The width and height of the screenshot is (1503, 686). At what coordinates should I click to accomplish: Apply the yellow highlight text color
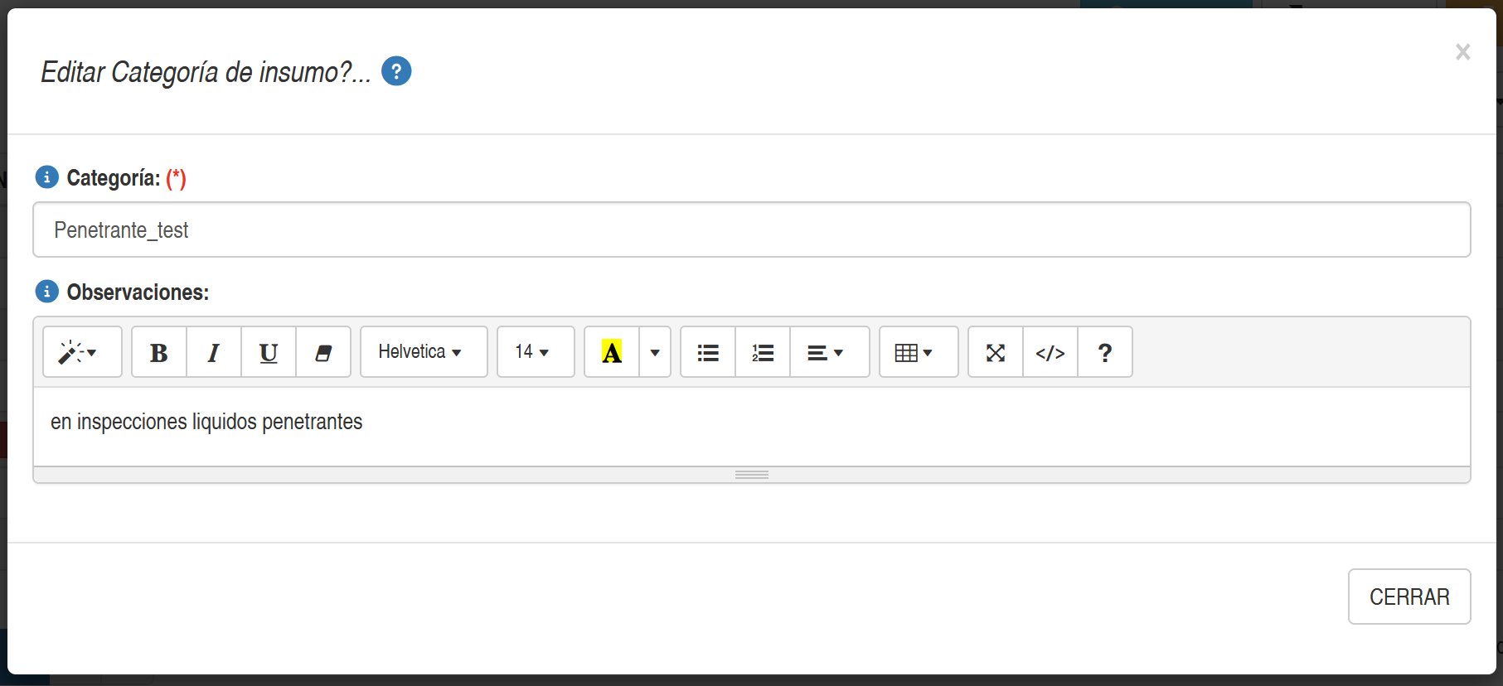click(612, 352)
